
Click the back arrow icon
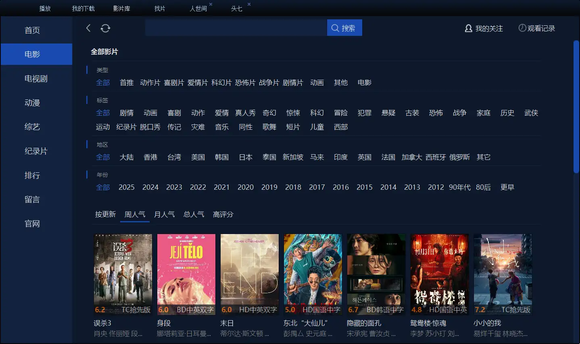pos(88,28)
